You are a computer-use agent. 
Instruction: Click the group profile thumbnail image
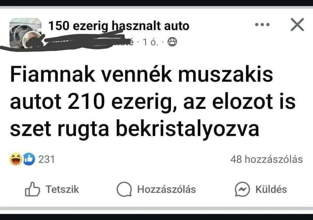click(25, 33)
